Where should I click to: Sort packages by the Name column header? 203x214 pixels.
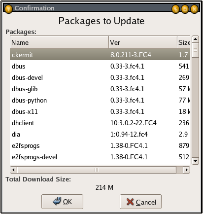(59, 42)
